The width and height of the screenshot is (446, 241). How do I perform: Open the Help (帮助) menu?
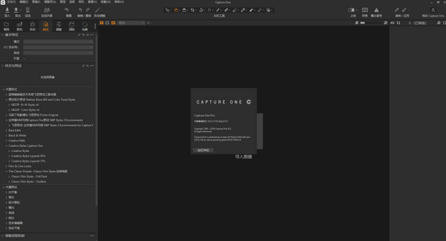[119, 2]
